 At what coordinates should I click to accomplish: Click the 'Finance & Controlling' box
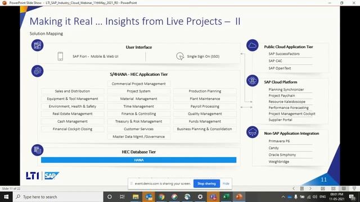coord(139,114)
